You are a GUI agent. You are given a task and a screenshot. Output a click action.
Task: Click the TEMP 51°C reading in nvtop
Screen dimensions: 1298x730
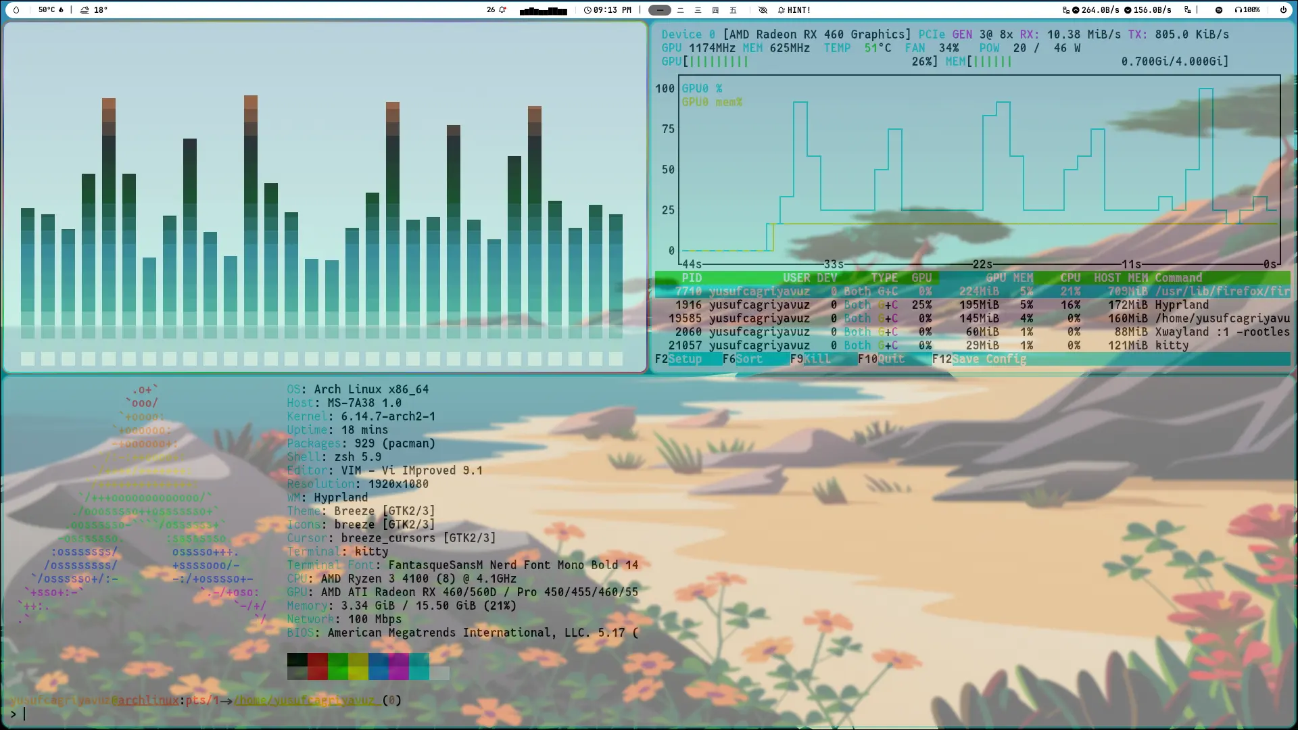click(x=857, y=48)
